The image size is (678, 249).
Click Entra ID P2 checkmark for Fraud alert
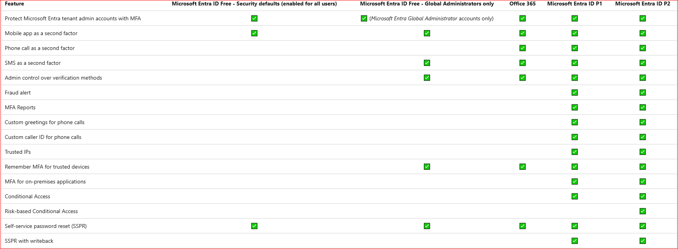click(643, 92)
